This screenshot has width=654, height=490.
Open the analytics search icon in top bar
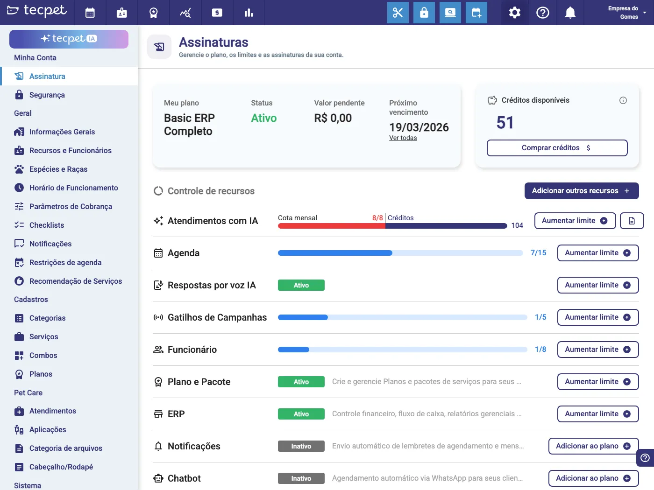coord(185,13)
